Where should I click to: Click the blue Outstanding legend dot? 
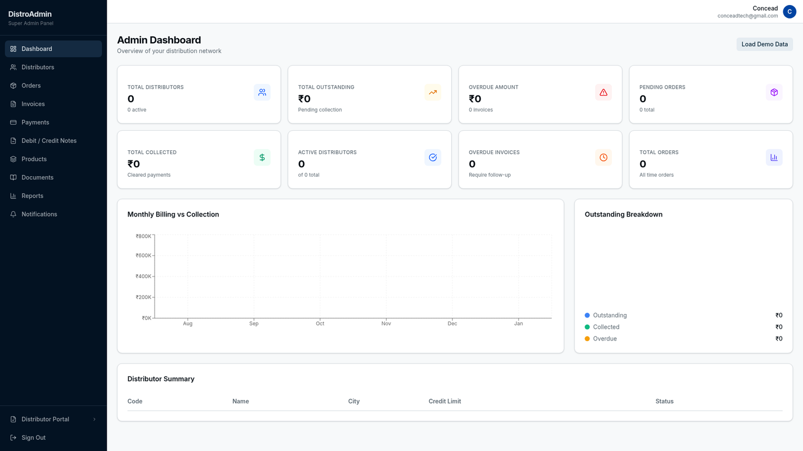(587, 315)
